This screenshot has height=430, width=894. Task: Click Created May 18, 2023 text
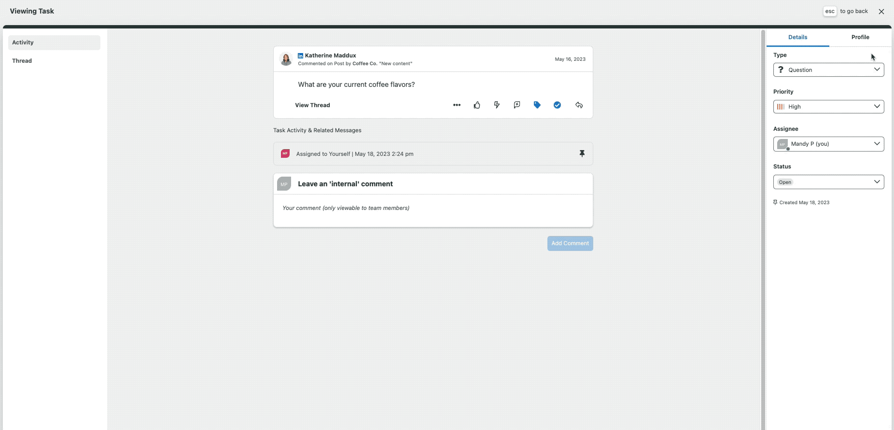[804, 203]
